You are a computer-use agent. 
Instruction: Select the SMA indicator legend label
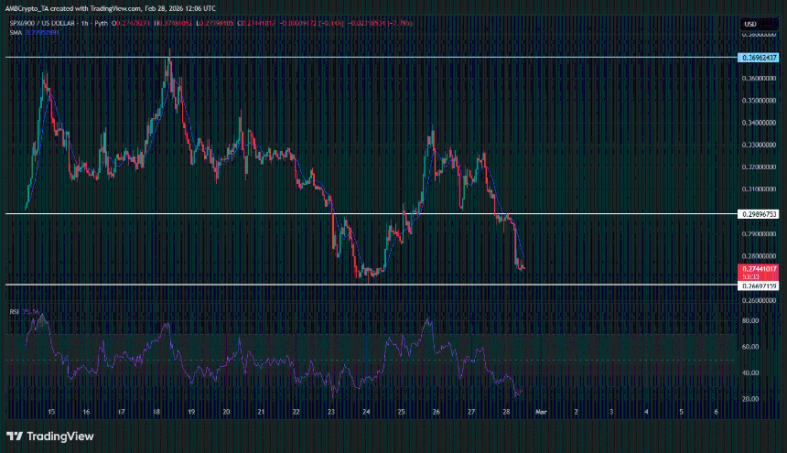(x=14, y=32)
